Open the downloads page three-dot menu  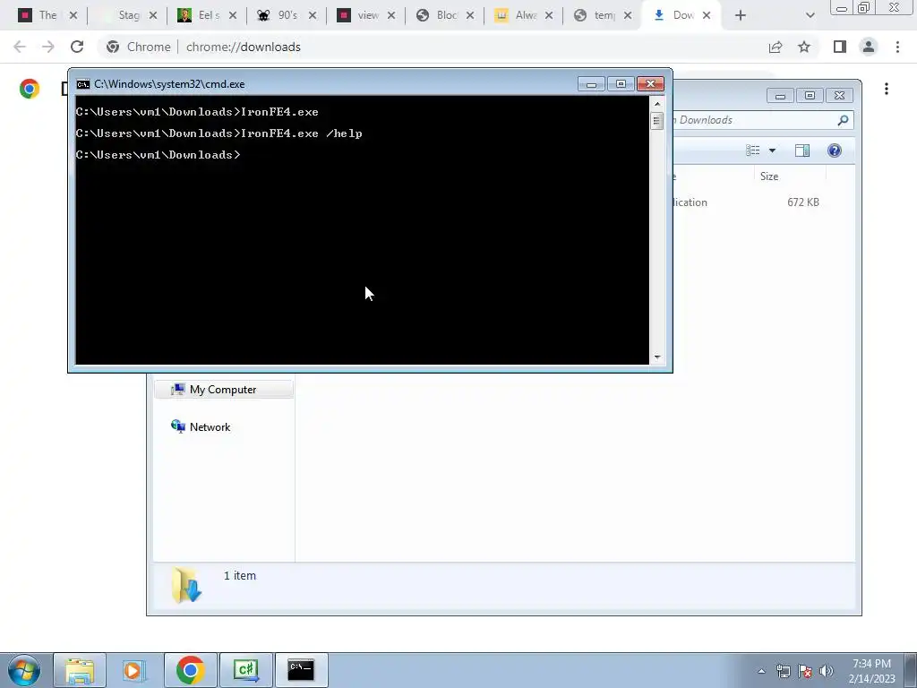coord(887,89)
